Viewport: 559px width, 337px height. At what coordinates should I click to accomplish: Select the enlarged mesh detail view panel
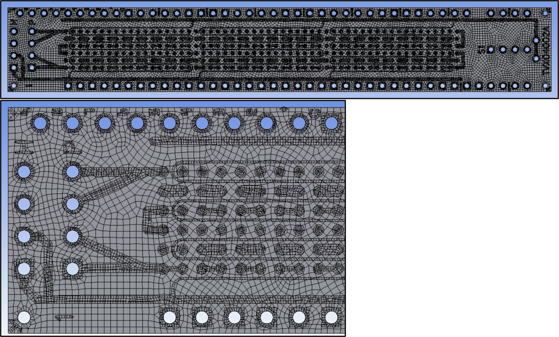click(x=173, y=218)
